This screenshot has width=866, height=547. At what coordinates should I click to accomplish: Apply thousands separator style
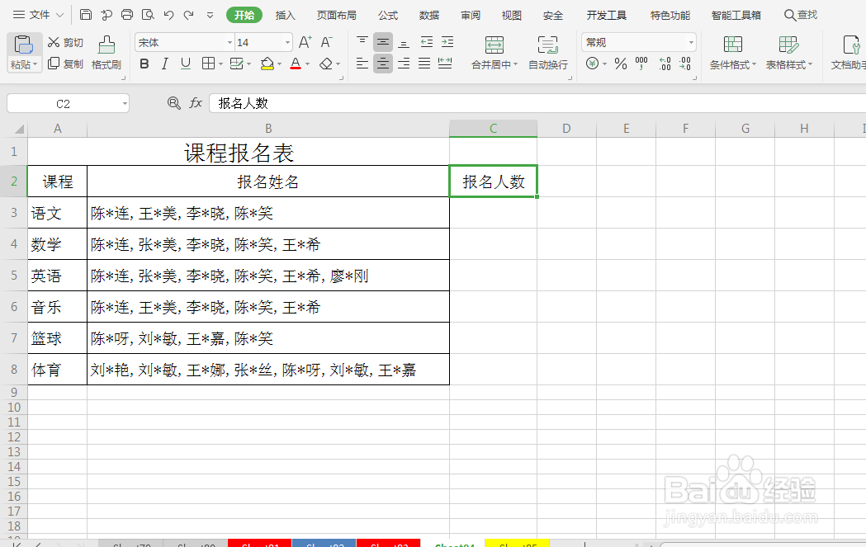(641, 64)
